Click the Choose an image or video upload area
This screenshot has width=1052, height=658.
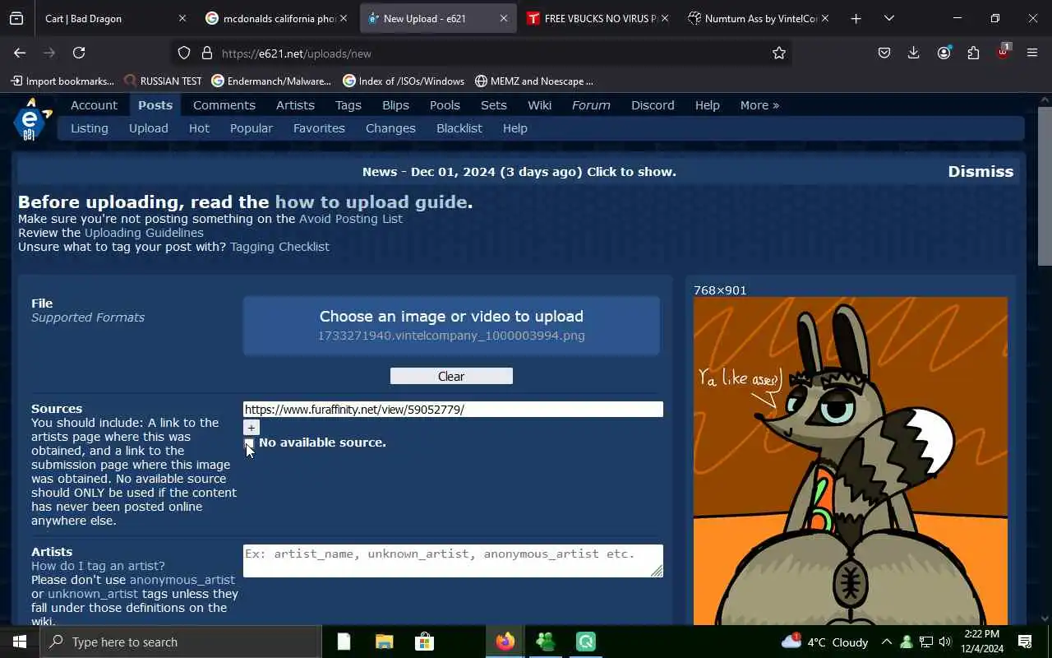pyautogui.click(x=451, y=326)
